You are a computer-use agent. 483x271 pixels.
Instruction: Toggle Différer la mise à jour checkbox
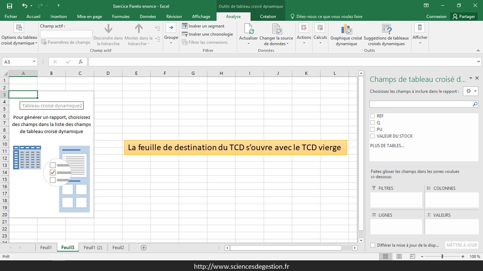pyautogui.click(x=373, y=245)
